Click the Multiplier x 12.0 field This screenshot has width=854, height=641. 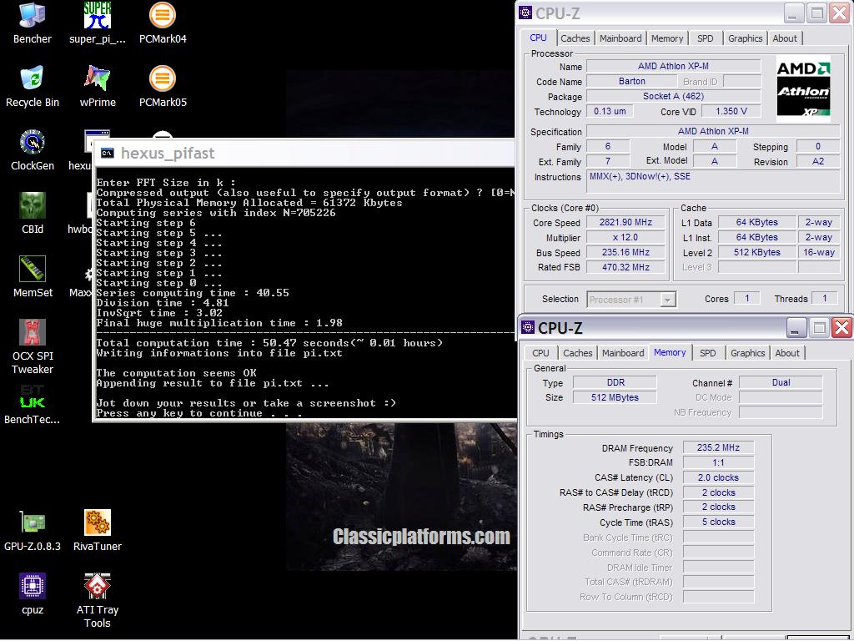pos(625,238)
